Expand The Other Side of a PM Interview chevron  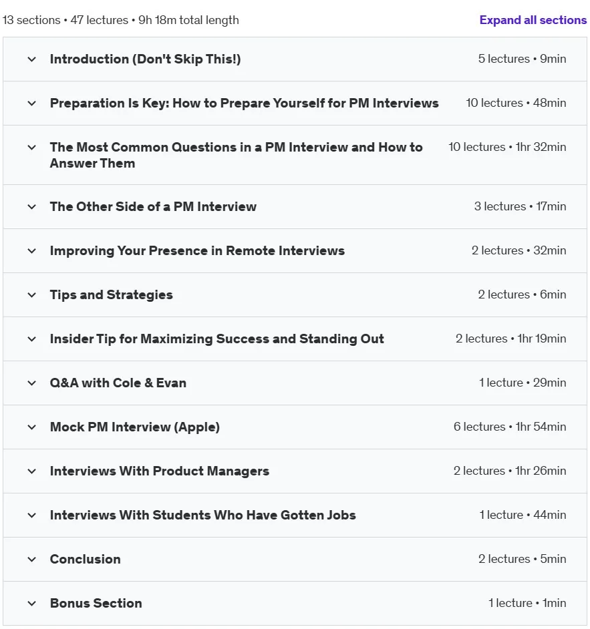coord(31,207)
